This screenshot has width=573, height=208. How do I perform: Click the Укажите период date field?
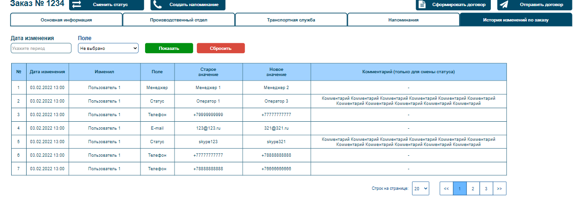(41, 48)
